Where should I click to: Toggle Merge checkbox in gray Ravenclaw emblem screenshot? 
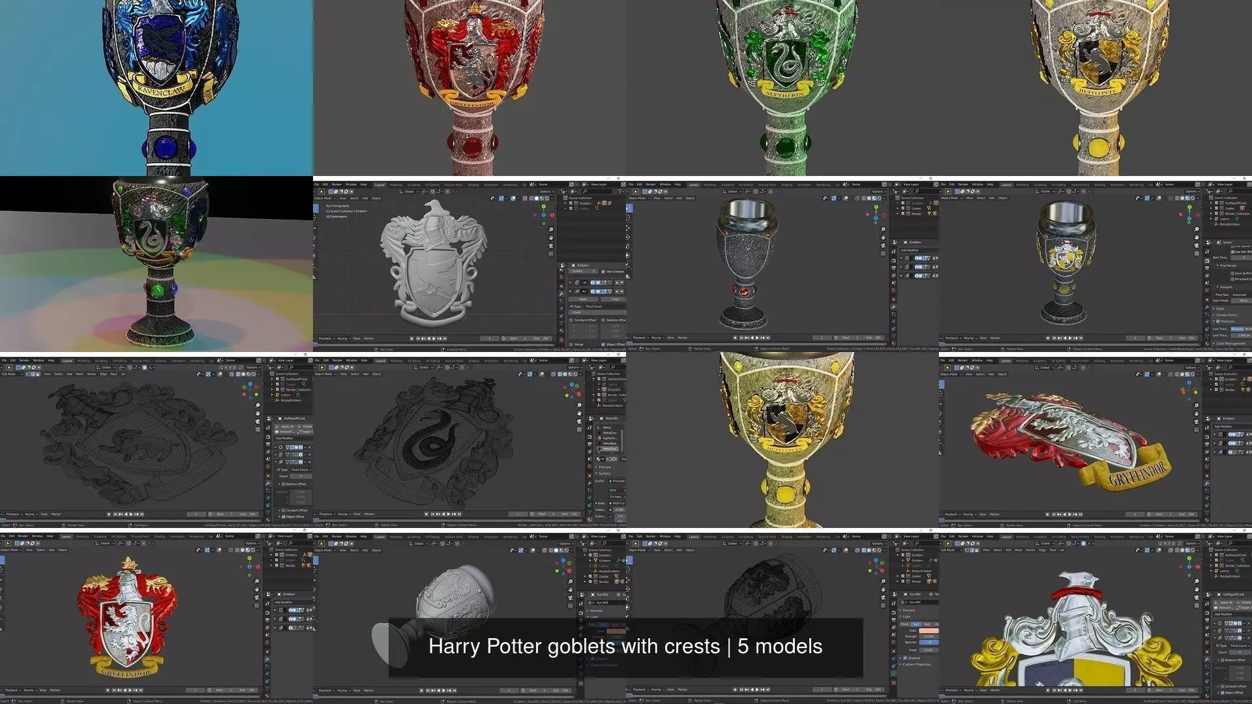click(x=571, y=344)
